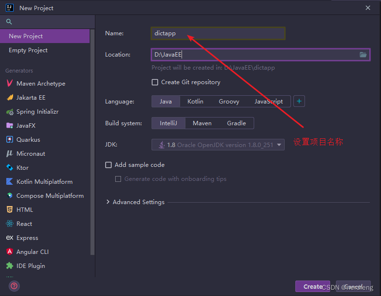Click the JavaFX folder icon

(x=10, y=126)
